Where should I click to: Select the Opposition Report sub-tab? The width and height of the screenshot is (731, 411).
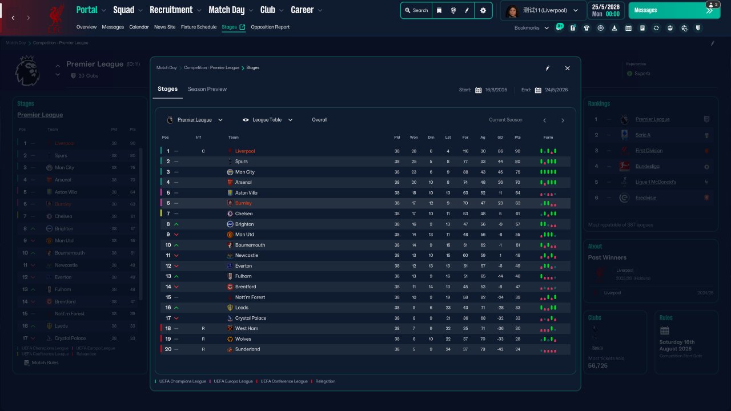tap(270, 27)
